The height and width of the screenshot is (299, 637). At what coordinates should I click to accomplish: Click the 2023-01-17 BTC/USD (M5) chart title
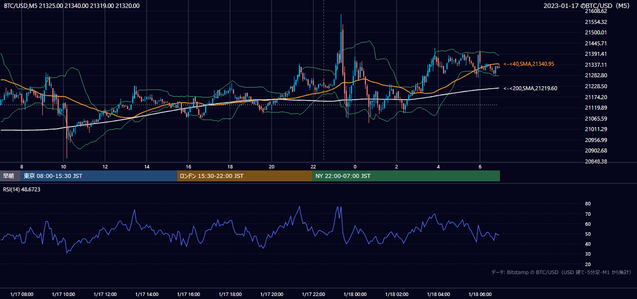click(x=587, y=6)
